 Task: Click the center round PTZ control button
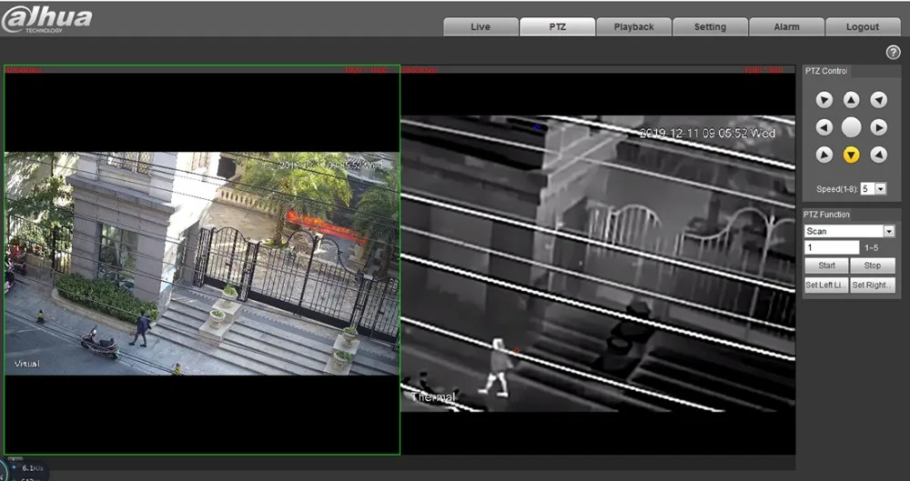(x=851, y=127)
